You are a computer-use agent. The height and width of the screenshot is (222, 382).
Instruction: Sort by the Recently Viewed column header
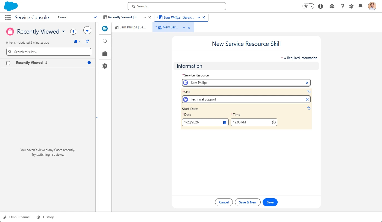pyautogui.click(x=32, y=63)
